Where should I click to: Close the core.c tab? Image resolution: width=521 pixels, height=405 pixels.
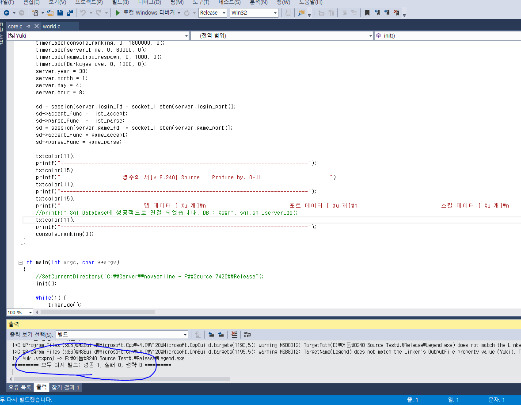click(x=37, y=26)
